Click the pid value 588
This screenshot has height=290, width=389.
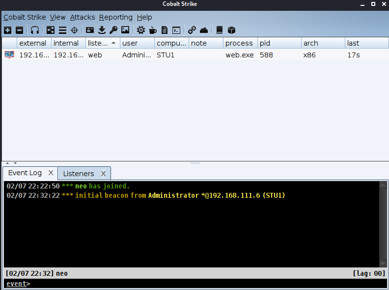coord(266,55)
